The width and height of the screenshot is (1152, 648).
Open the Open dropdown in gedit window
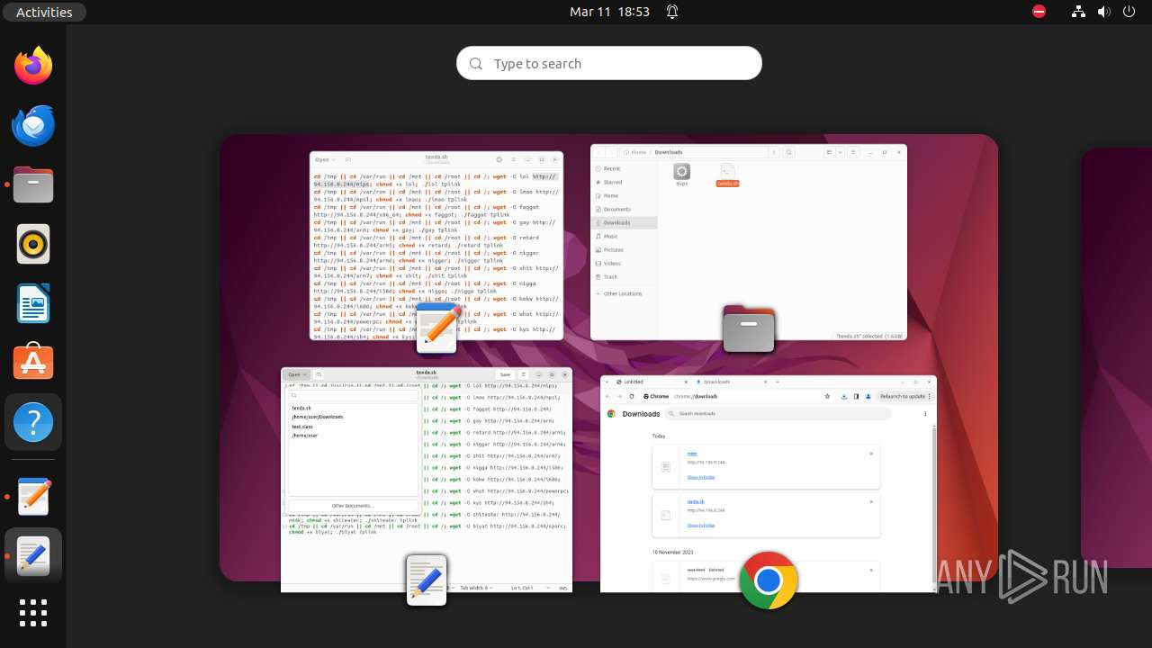(297, 374)
